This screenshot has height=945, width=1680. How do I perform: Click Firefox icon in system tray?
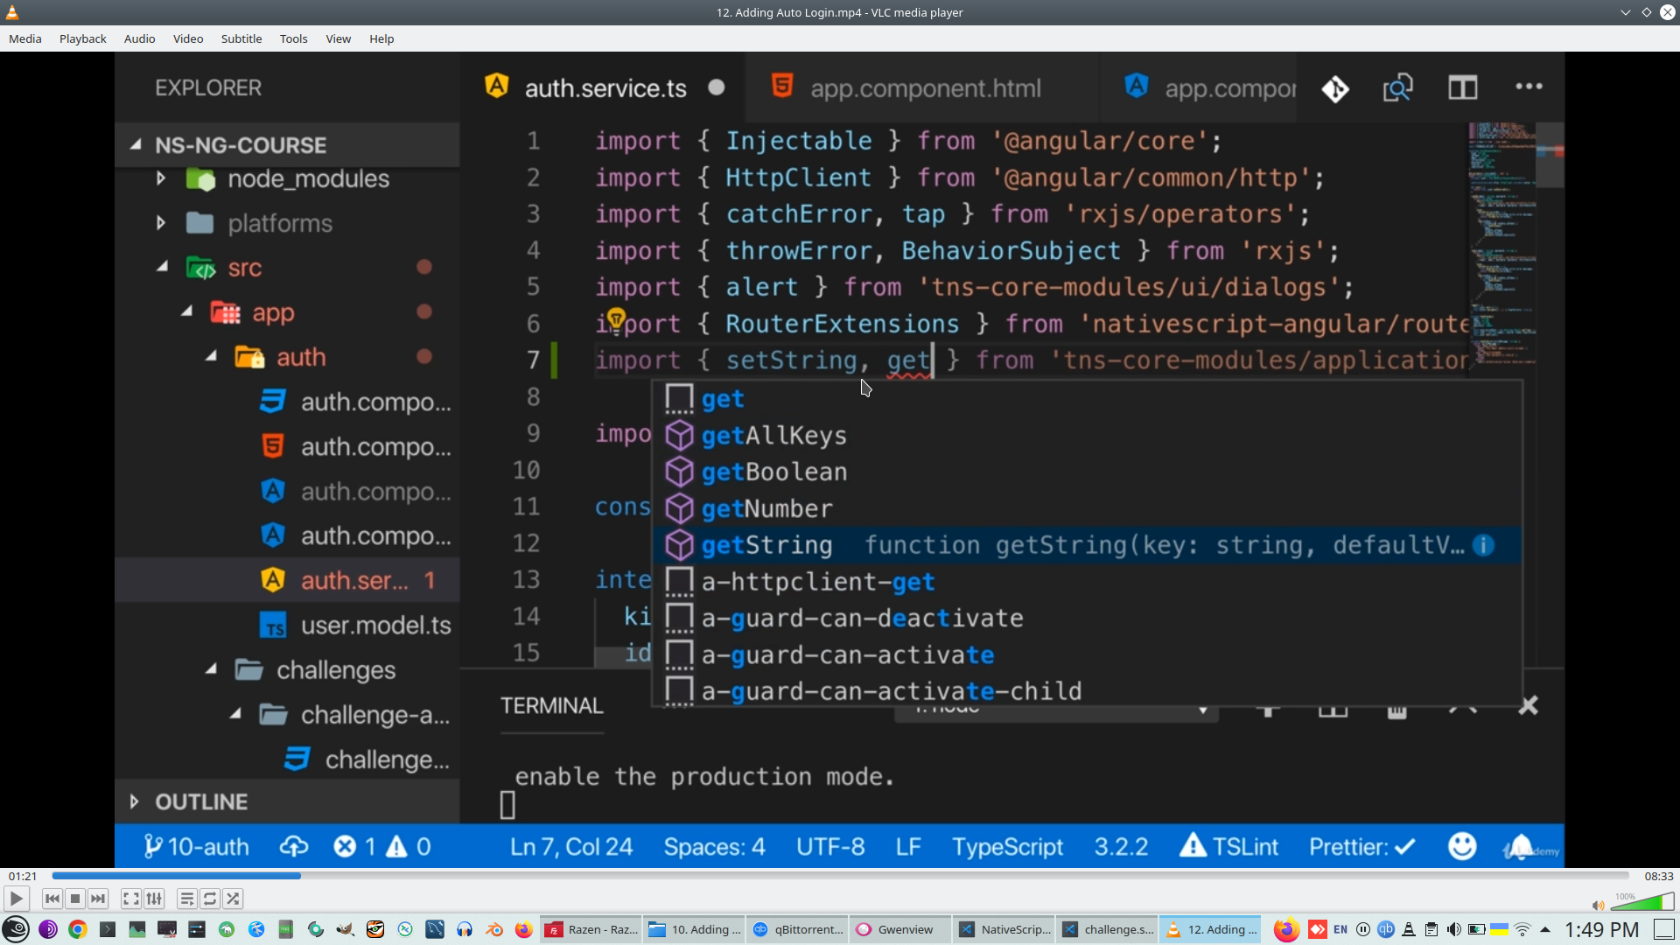[x=1285, y=929]
